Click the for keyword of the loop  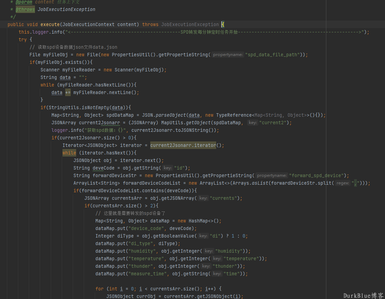click(100, 289)
